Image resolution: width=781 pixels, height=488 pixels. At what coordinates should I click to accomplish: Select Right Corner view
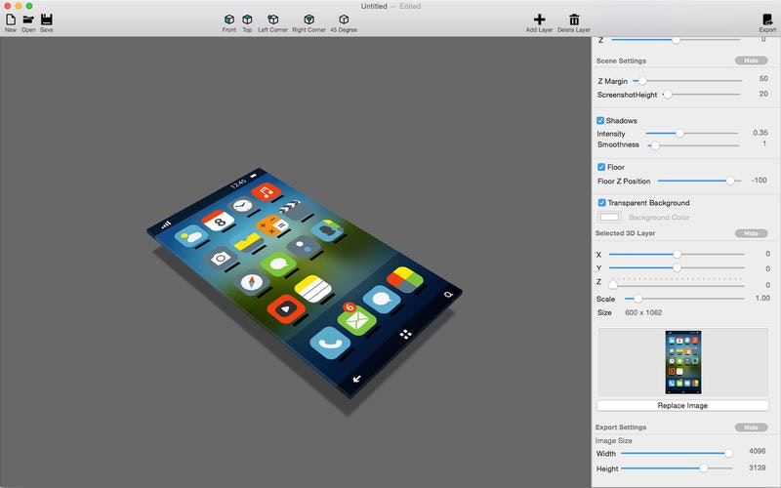click(308, 22)
